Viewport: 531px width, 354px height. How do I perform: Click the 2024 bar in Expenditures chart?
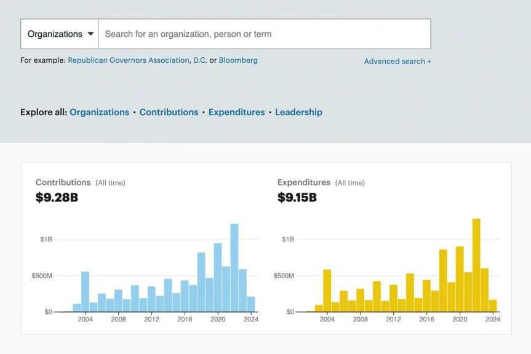(493, 305)
